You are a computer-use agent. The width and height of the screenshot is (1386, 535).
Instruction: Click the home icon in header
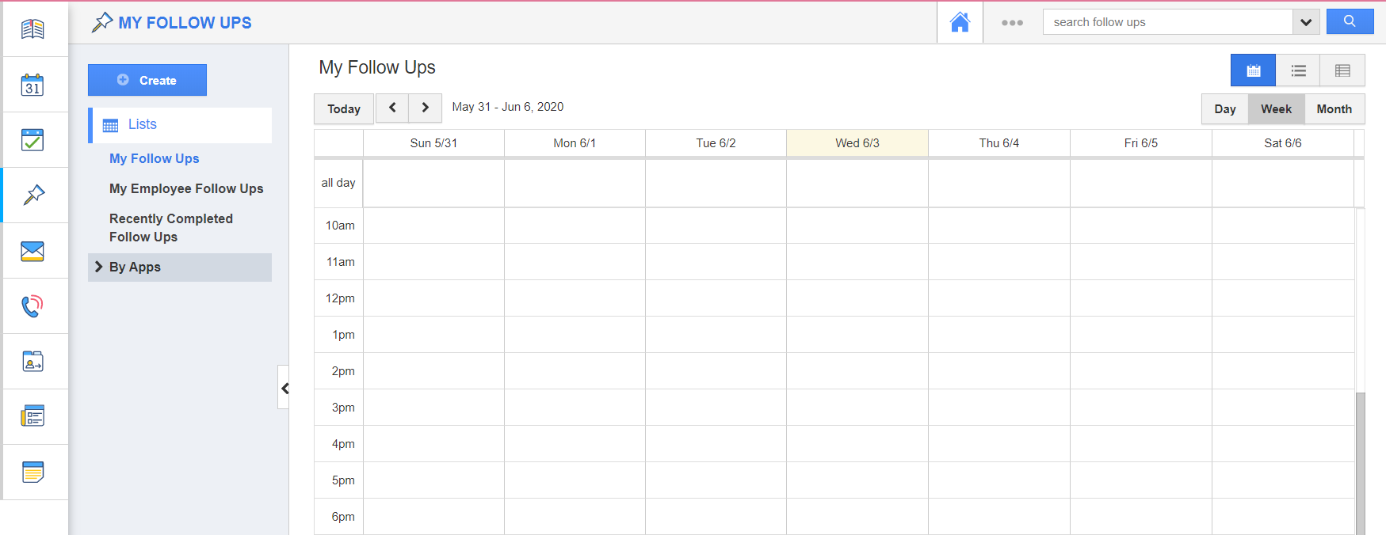[x=960, y=22]
